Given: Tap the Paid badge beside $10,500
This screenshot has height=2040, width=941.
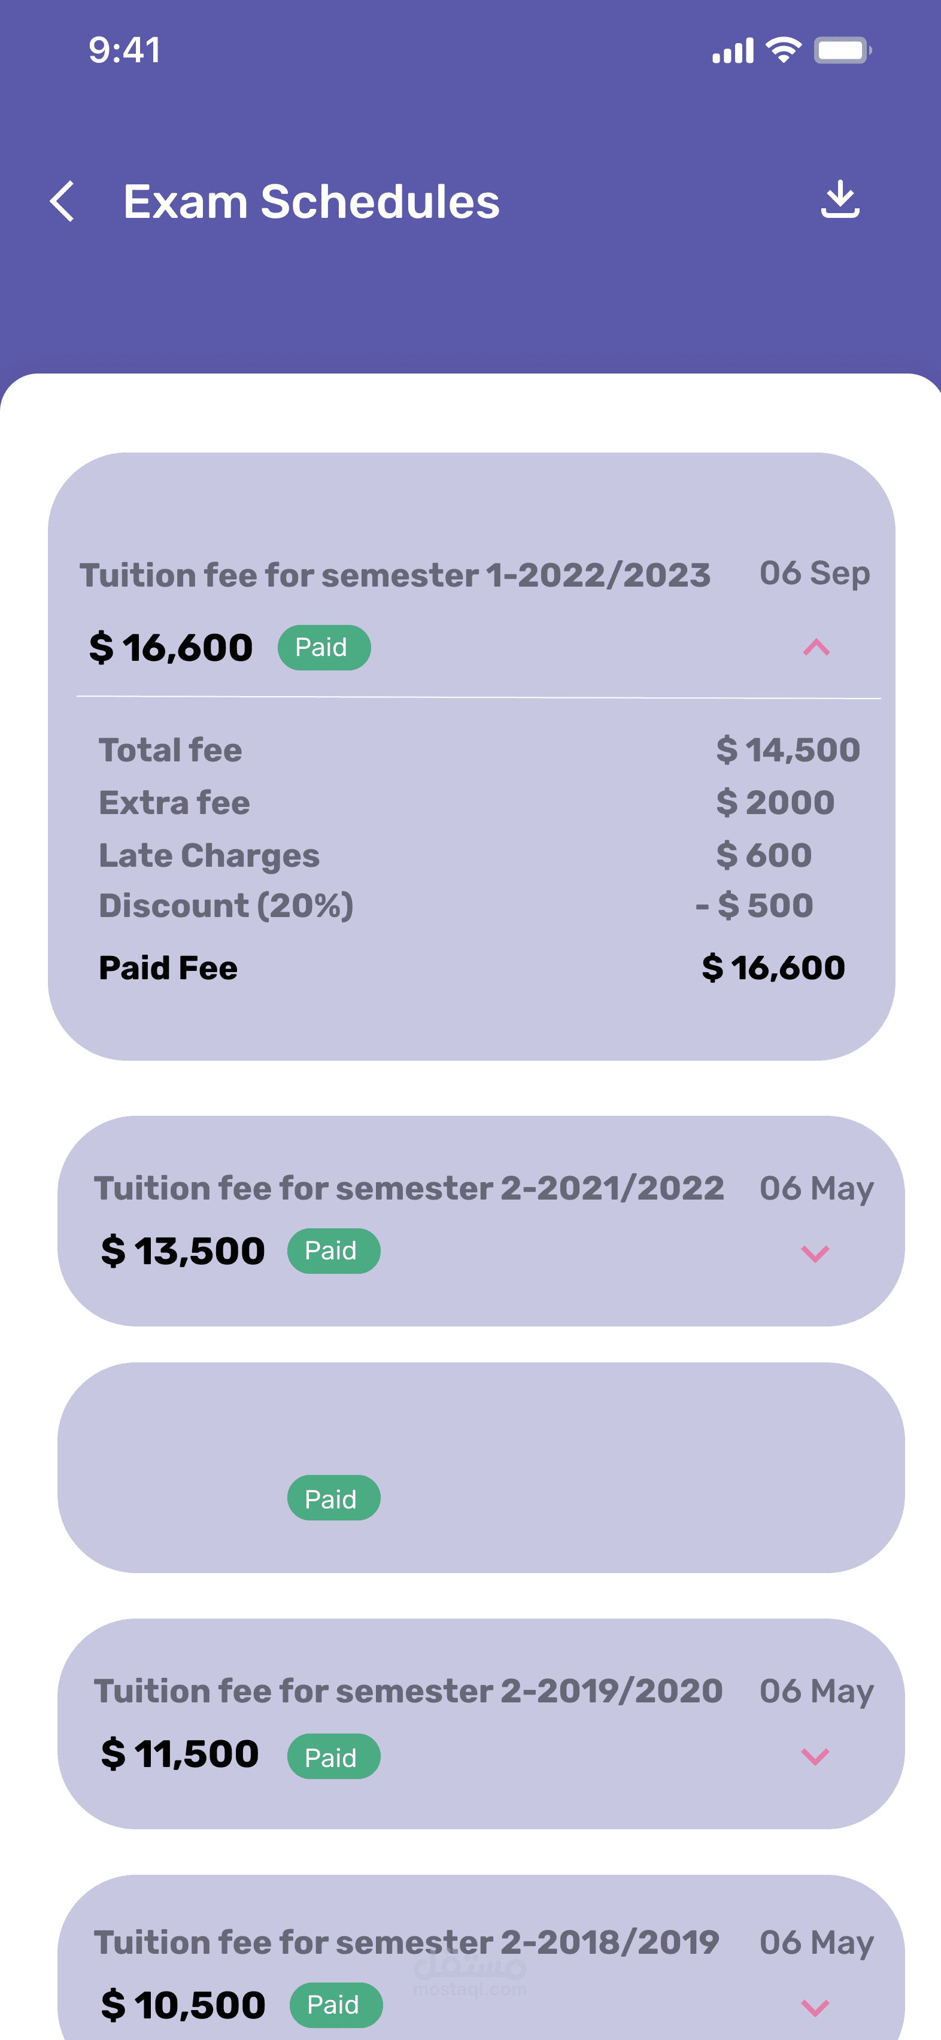Looking at the screenshot, I should tap(336, 2004).
